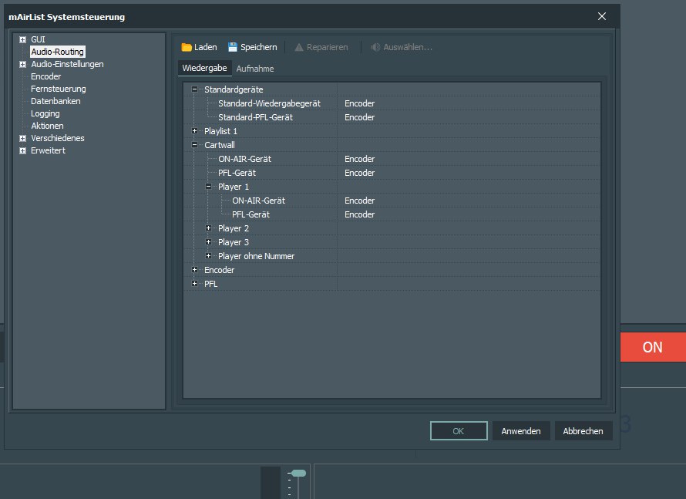Expand the Player 3 node
The height and width of the screenshot is (499, 686).
(x=209, y=242)
